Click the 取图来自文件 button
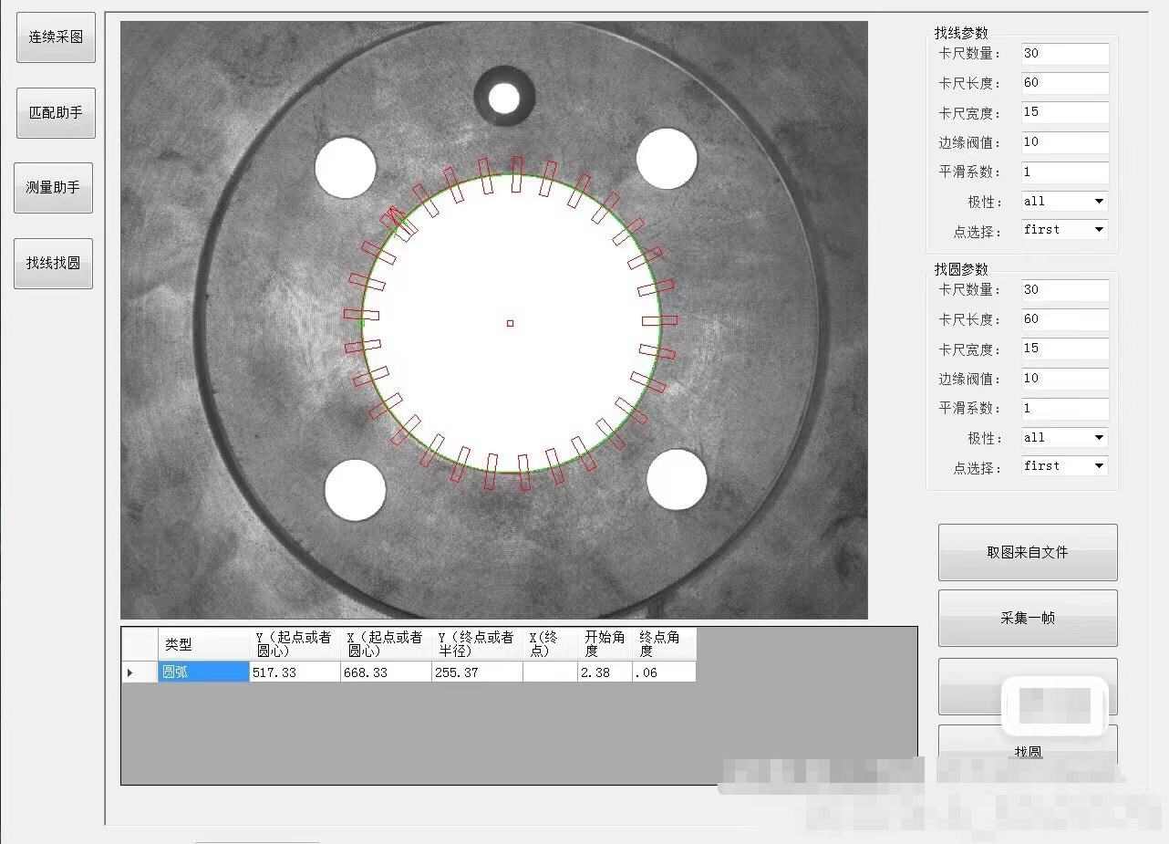 1028,553
